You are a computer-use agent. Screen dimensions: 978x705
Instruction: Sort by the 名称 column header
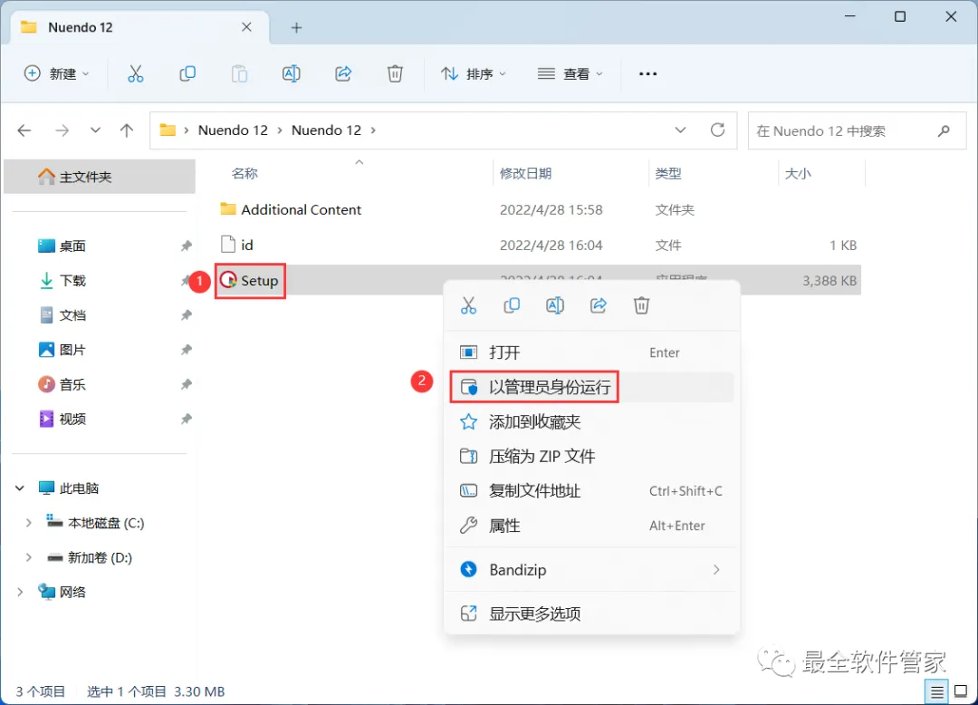tap(244, 173)
